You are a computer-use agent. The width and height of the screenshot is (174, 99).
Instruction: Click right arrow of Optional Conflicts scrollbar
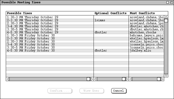click(x=127, y=79)
